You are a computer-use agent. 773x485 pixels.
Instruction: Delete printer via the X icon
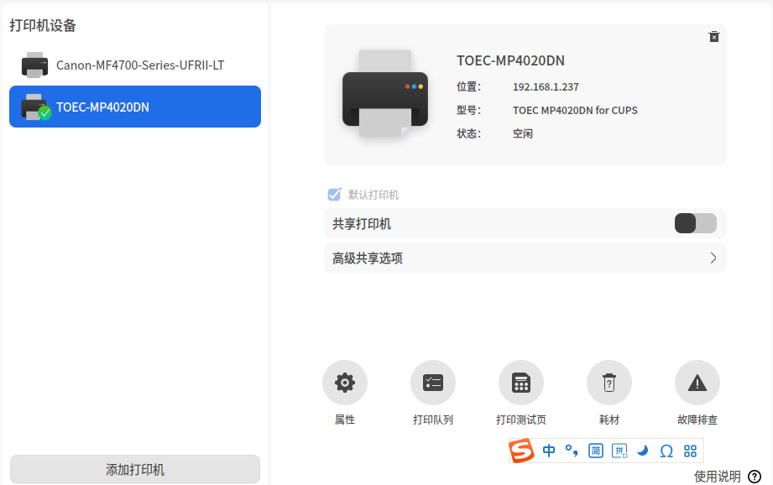[x=714, y=37]
